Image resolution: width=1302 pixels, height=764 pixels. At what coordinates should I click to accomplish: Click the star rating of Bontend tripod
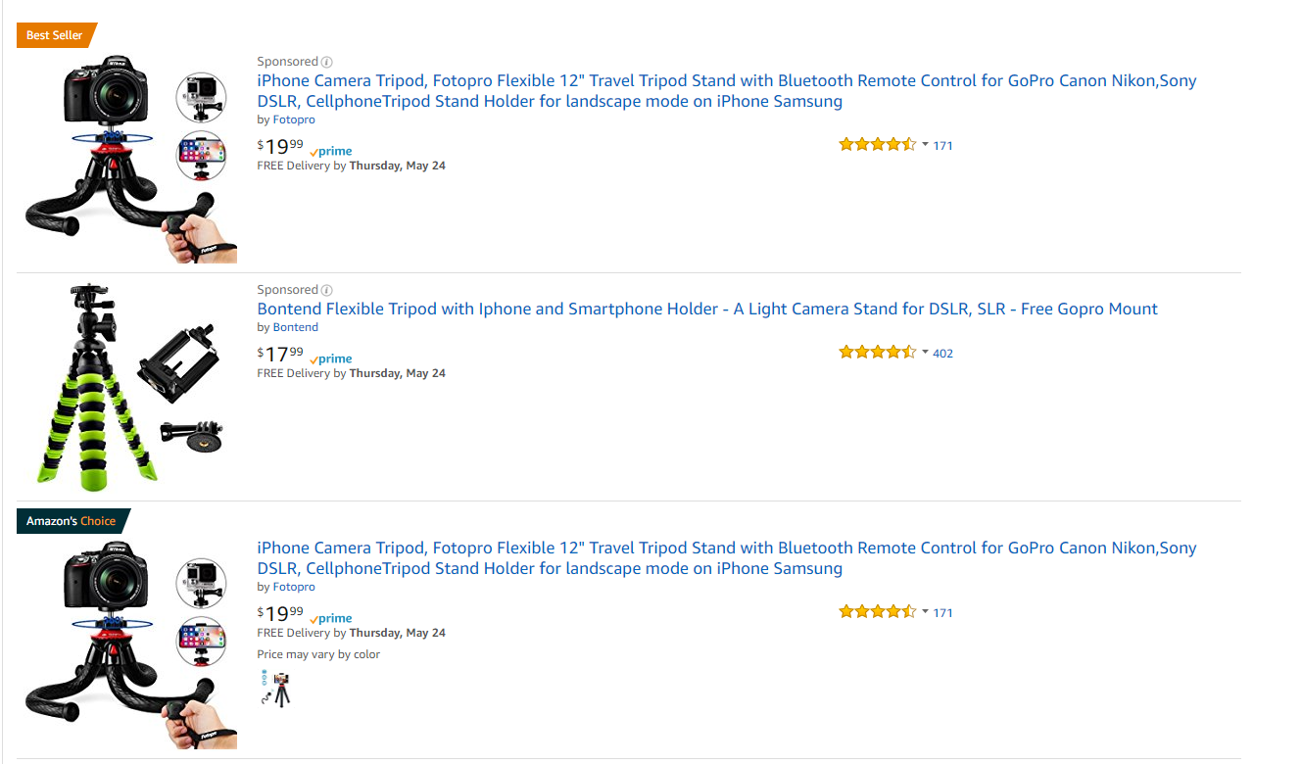pyautogui.click(x=877, y=353)
